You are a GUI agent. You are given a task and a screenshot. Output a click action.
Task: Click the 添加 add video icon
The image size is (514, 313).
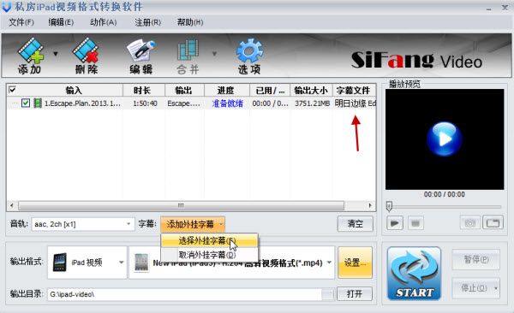coord(30,56)
